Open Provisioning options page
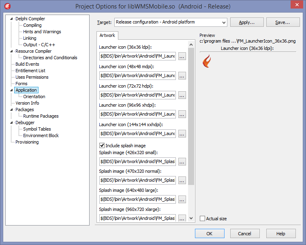This screenshot has width=306, height=245. pyautogui.click(x=27, y=142)
